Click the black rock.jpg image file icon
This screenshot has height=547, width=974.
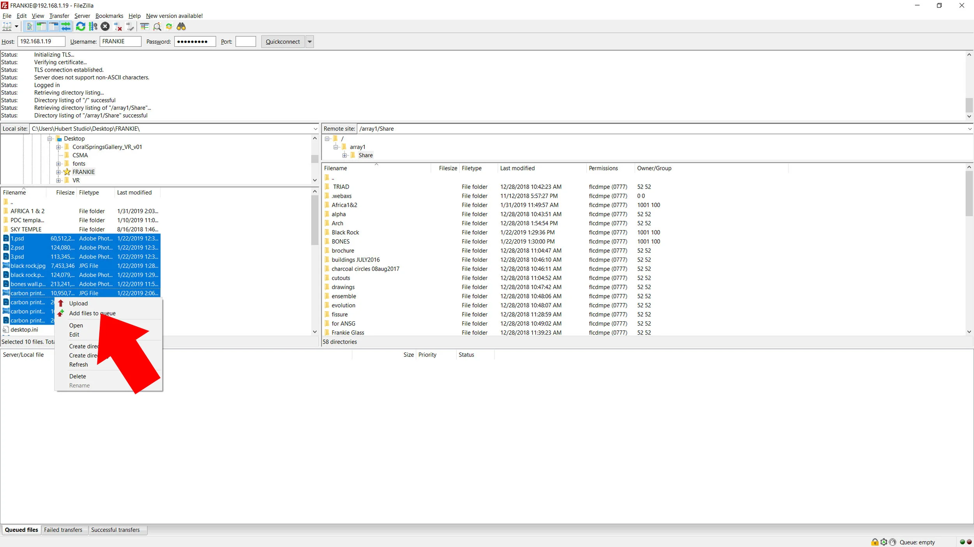click(x=6, y=266)
